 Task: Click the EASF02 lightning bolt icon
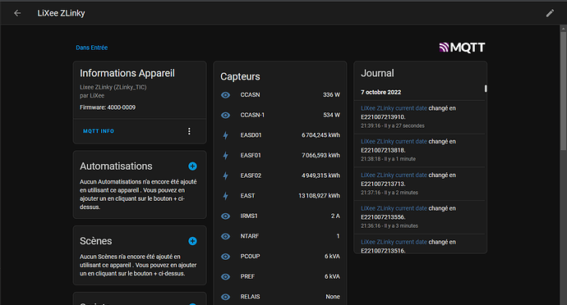coord(226,175)
